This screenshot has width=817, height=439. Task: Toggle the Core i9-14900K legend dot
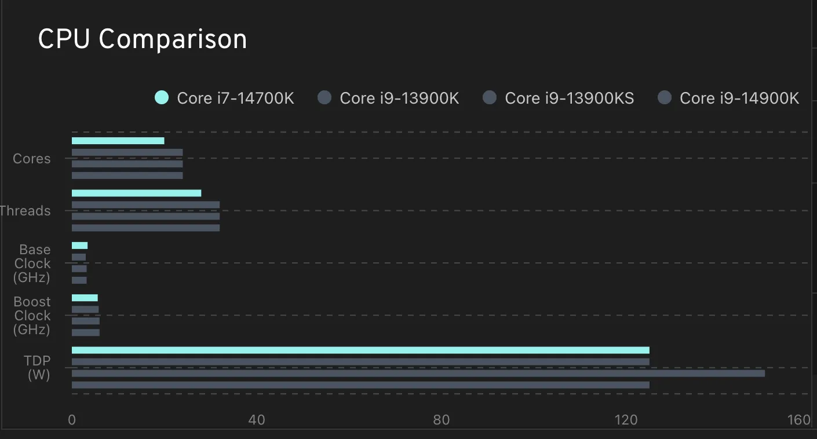665,98
